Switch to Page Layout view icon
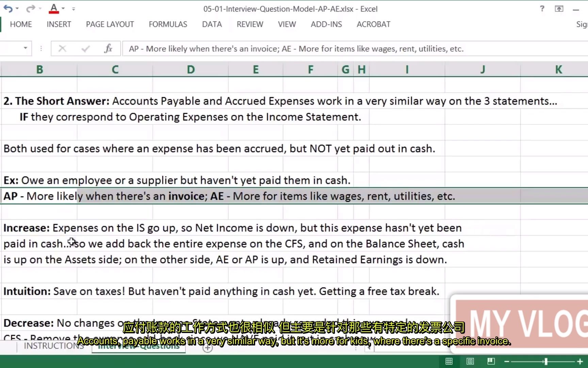The height and width of the screenshot is (368, 588). [x=470, y=361]
